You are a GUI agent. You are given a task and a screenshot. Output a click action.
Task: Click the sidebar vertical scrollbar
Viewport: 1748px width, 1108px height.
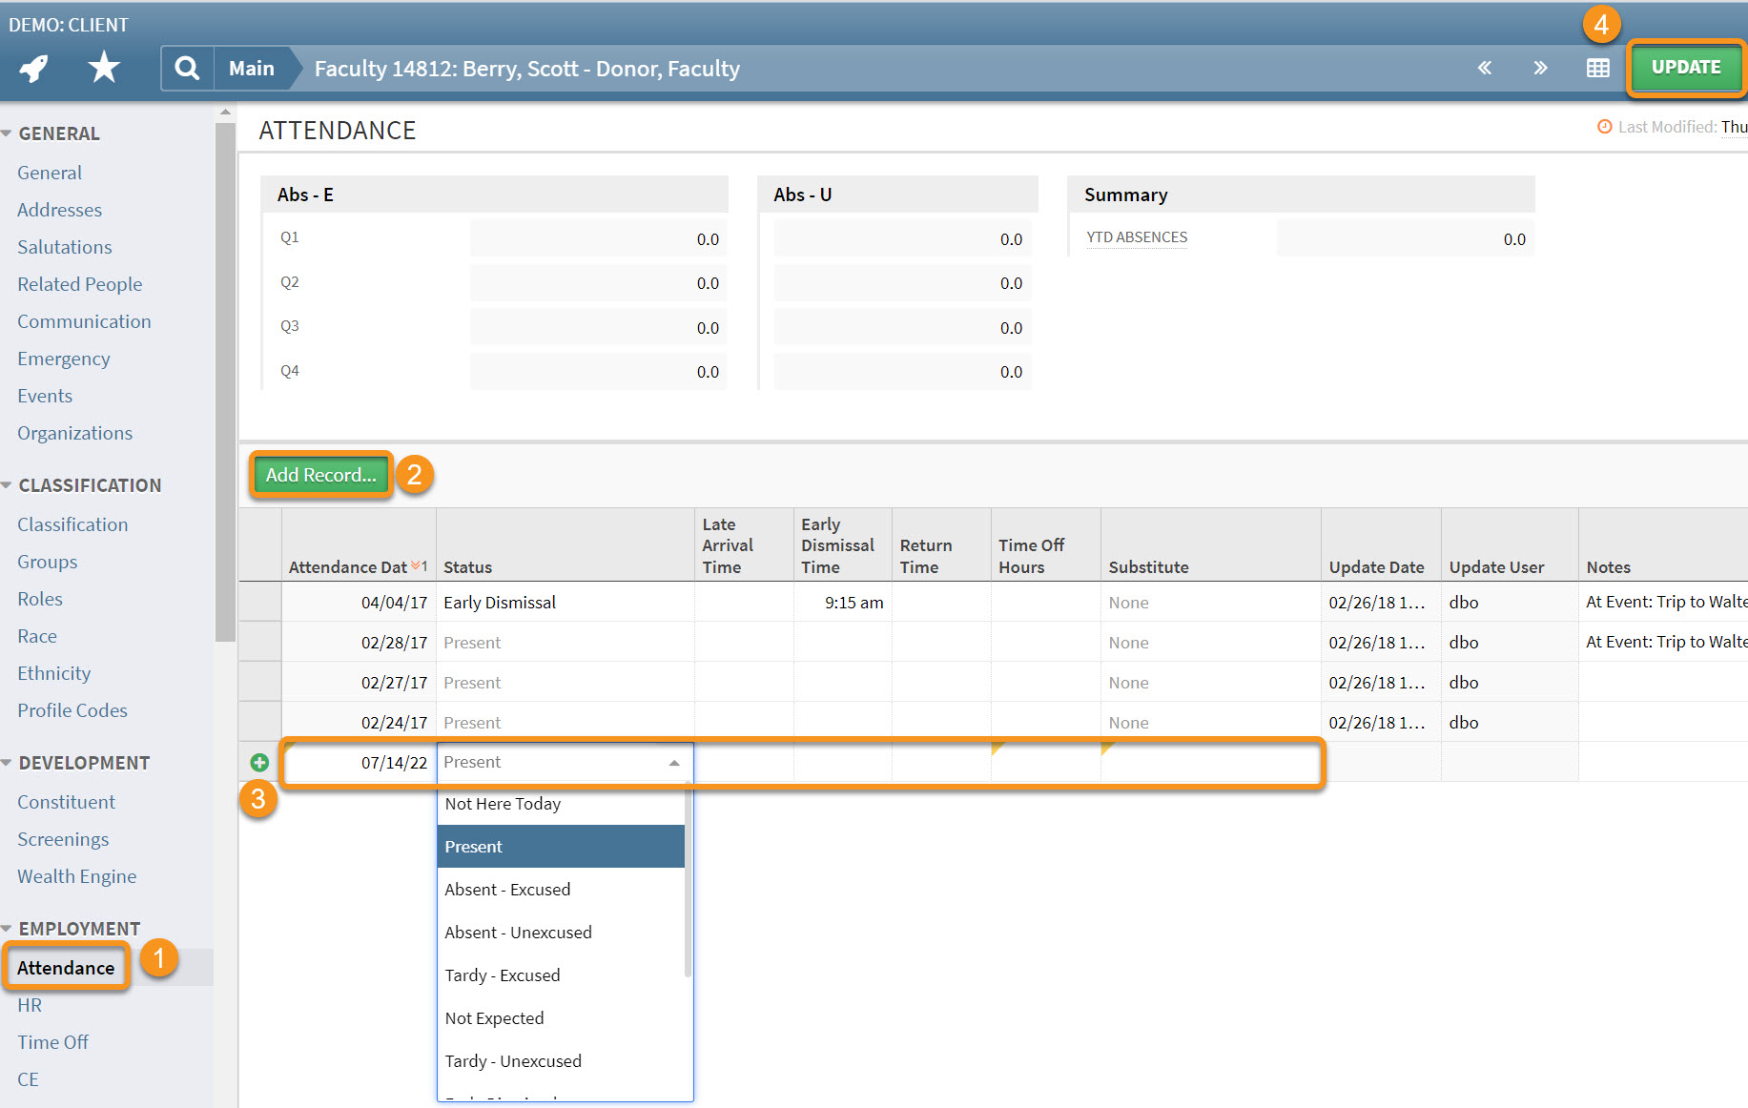point(225,381)
